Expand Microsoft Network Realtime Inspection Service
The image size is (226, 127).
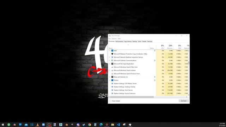[109, 57]
